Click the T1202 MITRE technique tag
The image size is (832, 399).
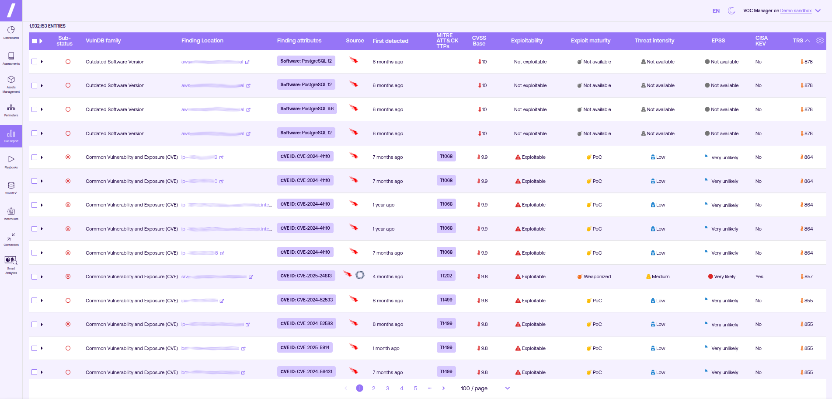(446, 276)
